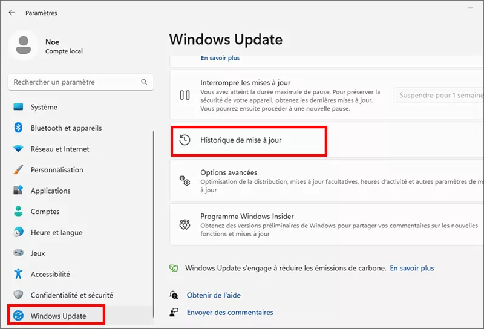The width and height of the screenshot is (484, 329).
Task: Click the Rechercher un paramètre search field
Action: click(x=76, y=82)
